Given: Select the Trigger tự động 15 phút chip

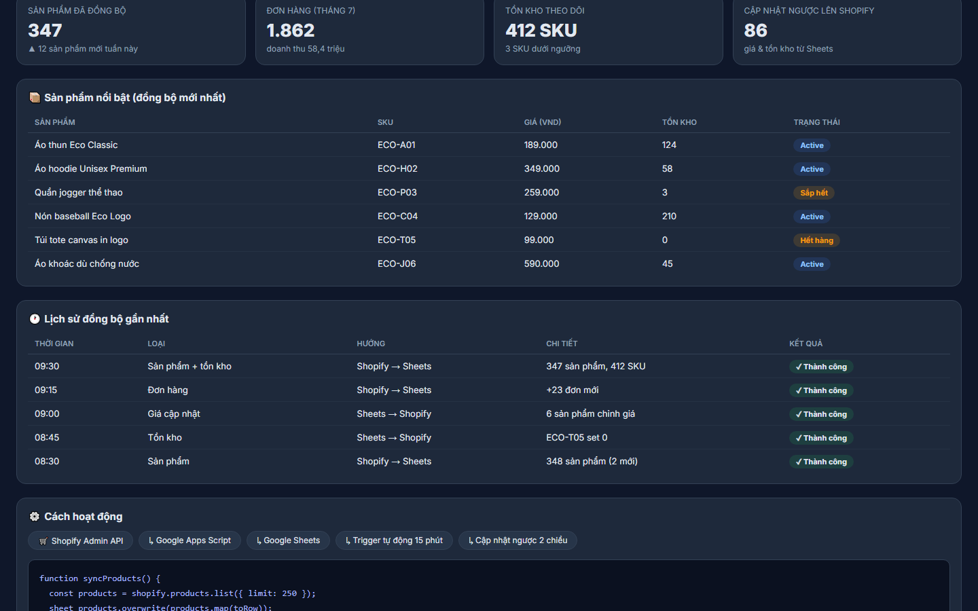Looking at the screenshot, I should [394, 540].
